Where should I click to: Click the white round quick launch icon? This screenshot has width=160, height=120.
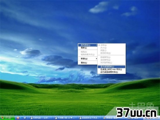coord(25,118)
